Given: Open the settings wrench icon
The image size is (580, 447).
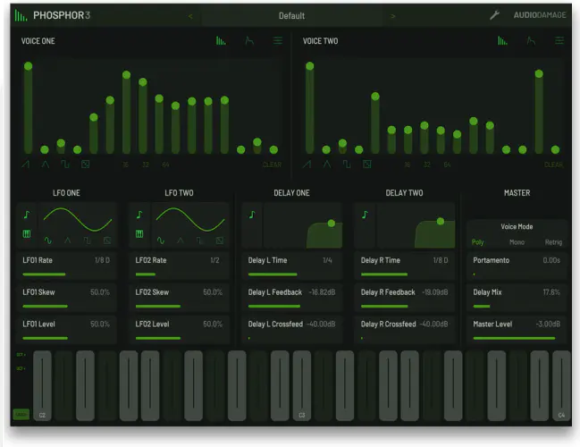Looking at the screenshot, I should pos(494,15).
